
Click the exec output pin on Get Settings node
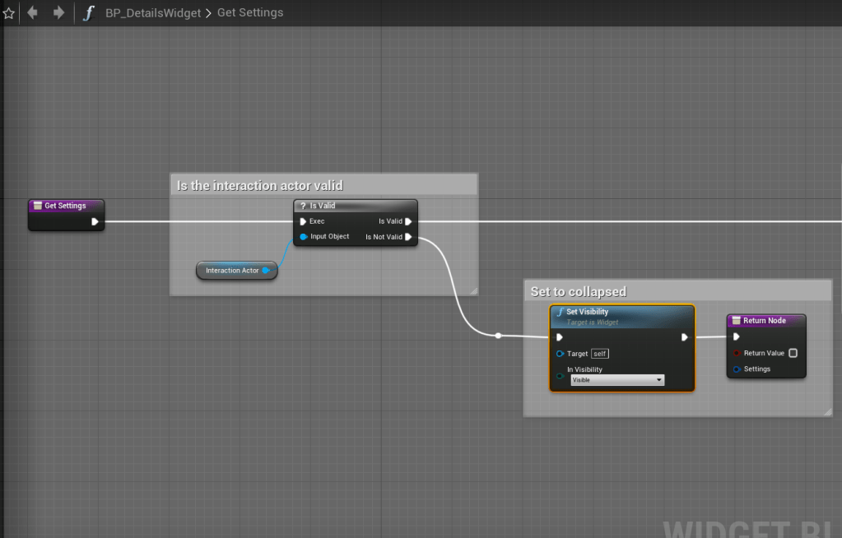click(95, 221)
